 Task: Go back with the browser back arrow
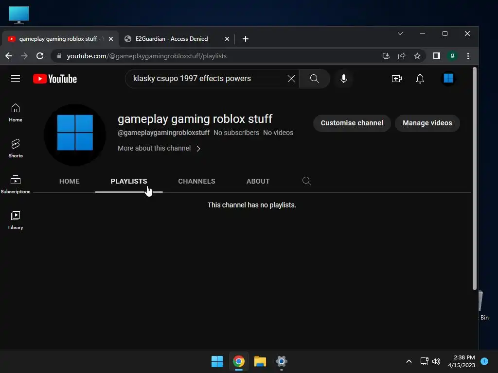pyautogui.click(x=9, y=56)
